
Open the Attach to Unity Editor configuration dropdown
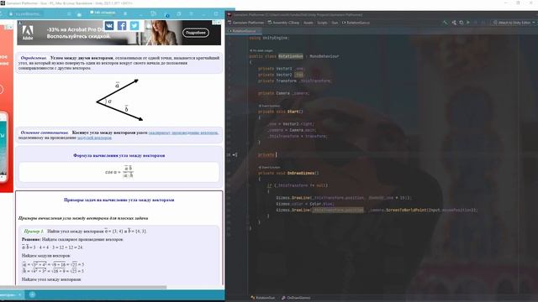click(514, 23)
